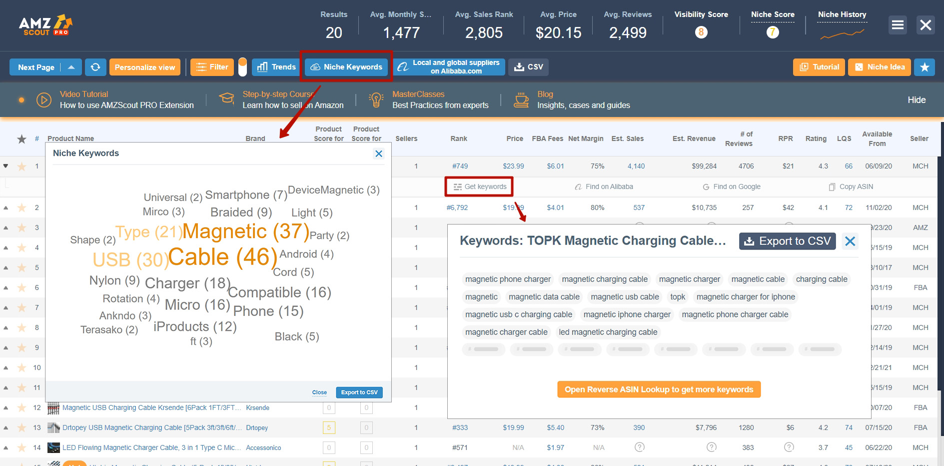Viewport: 944px width, 466px height.
Task: Star the Krsende Magnetic USB cable row
Action: click(22, 407)
